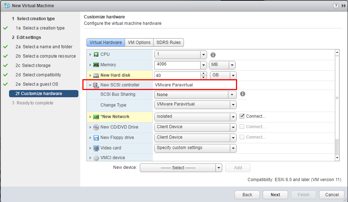Click the New Floppy drive icon
Image resolution: width=348 pixels, height=202 pixels.
pos(96,138)
